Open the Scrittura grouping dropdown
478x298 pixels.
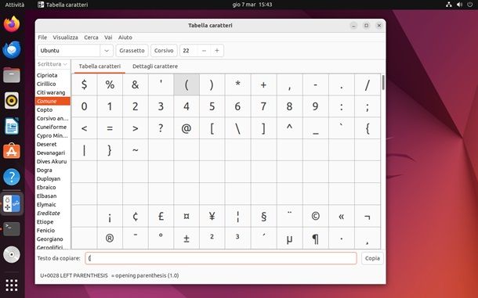pyautogui.click(x=53, y=64)
